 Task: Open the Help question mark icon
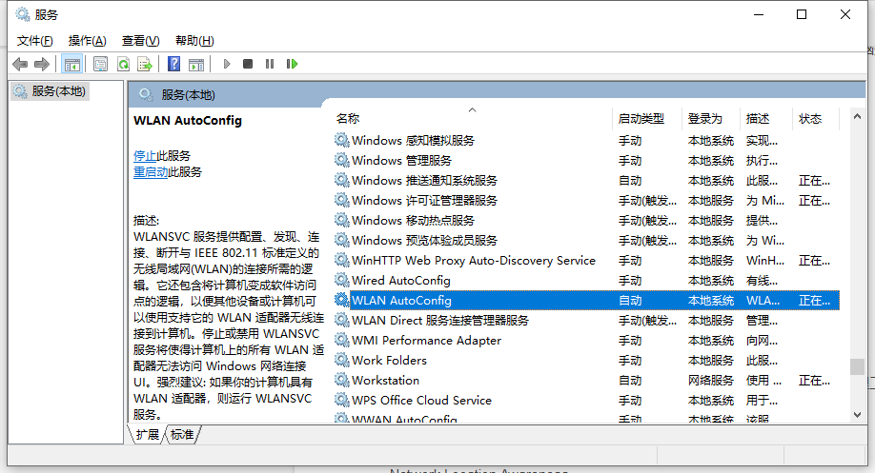[174, 64]
